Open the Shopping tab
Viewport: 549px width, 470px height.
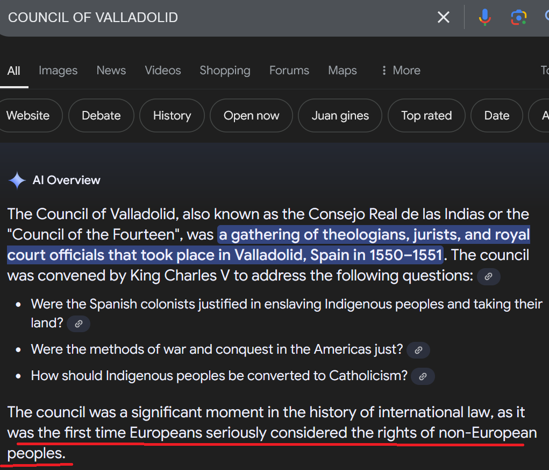pos(225,71)
